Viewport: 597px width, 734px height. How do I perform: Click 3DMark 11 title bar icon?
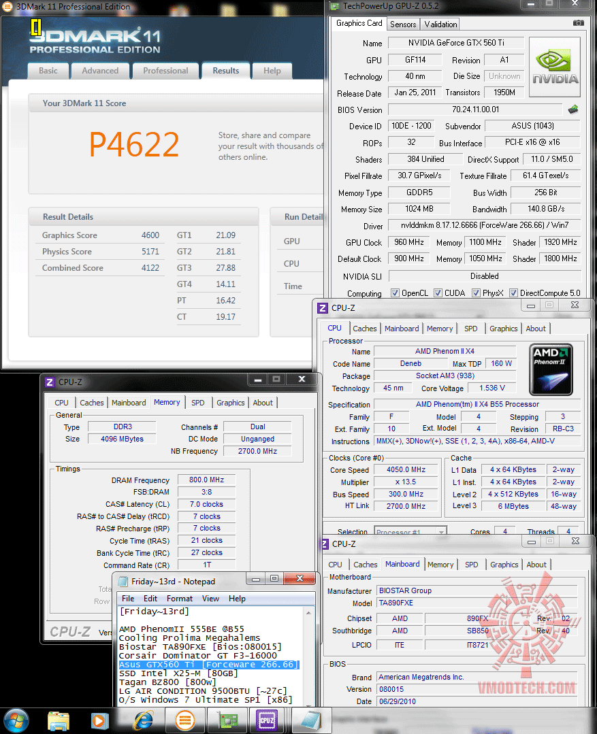[x=8, y=7]
